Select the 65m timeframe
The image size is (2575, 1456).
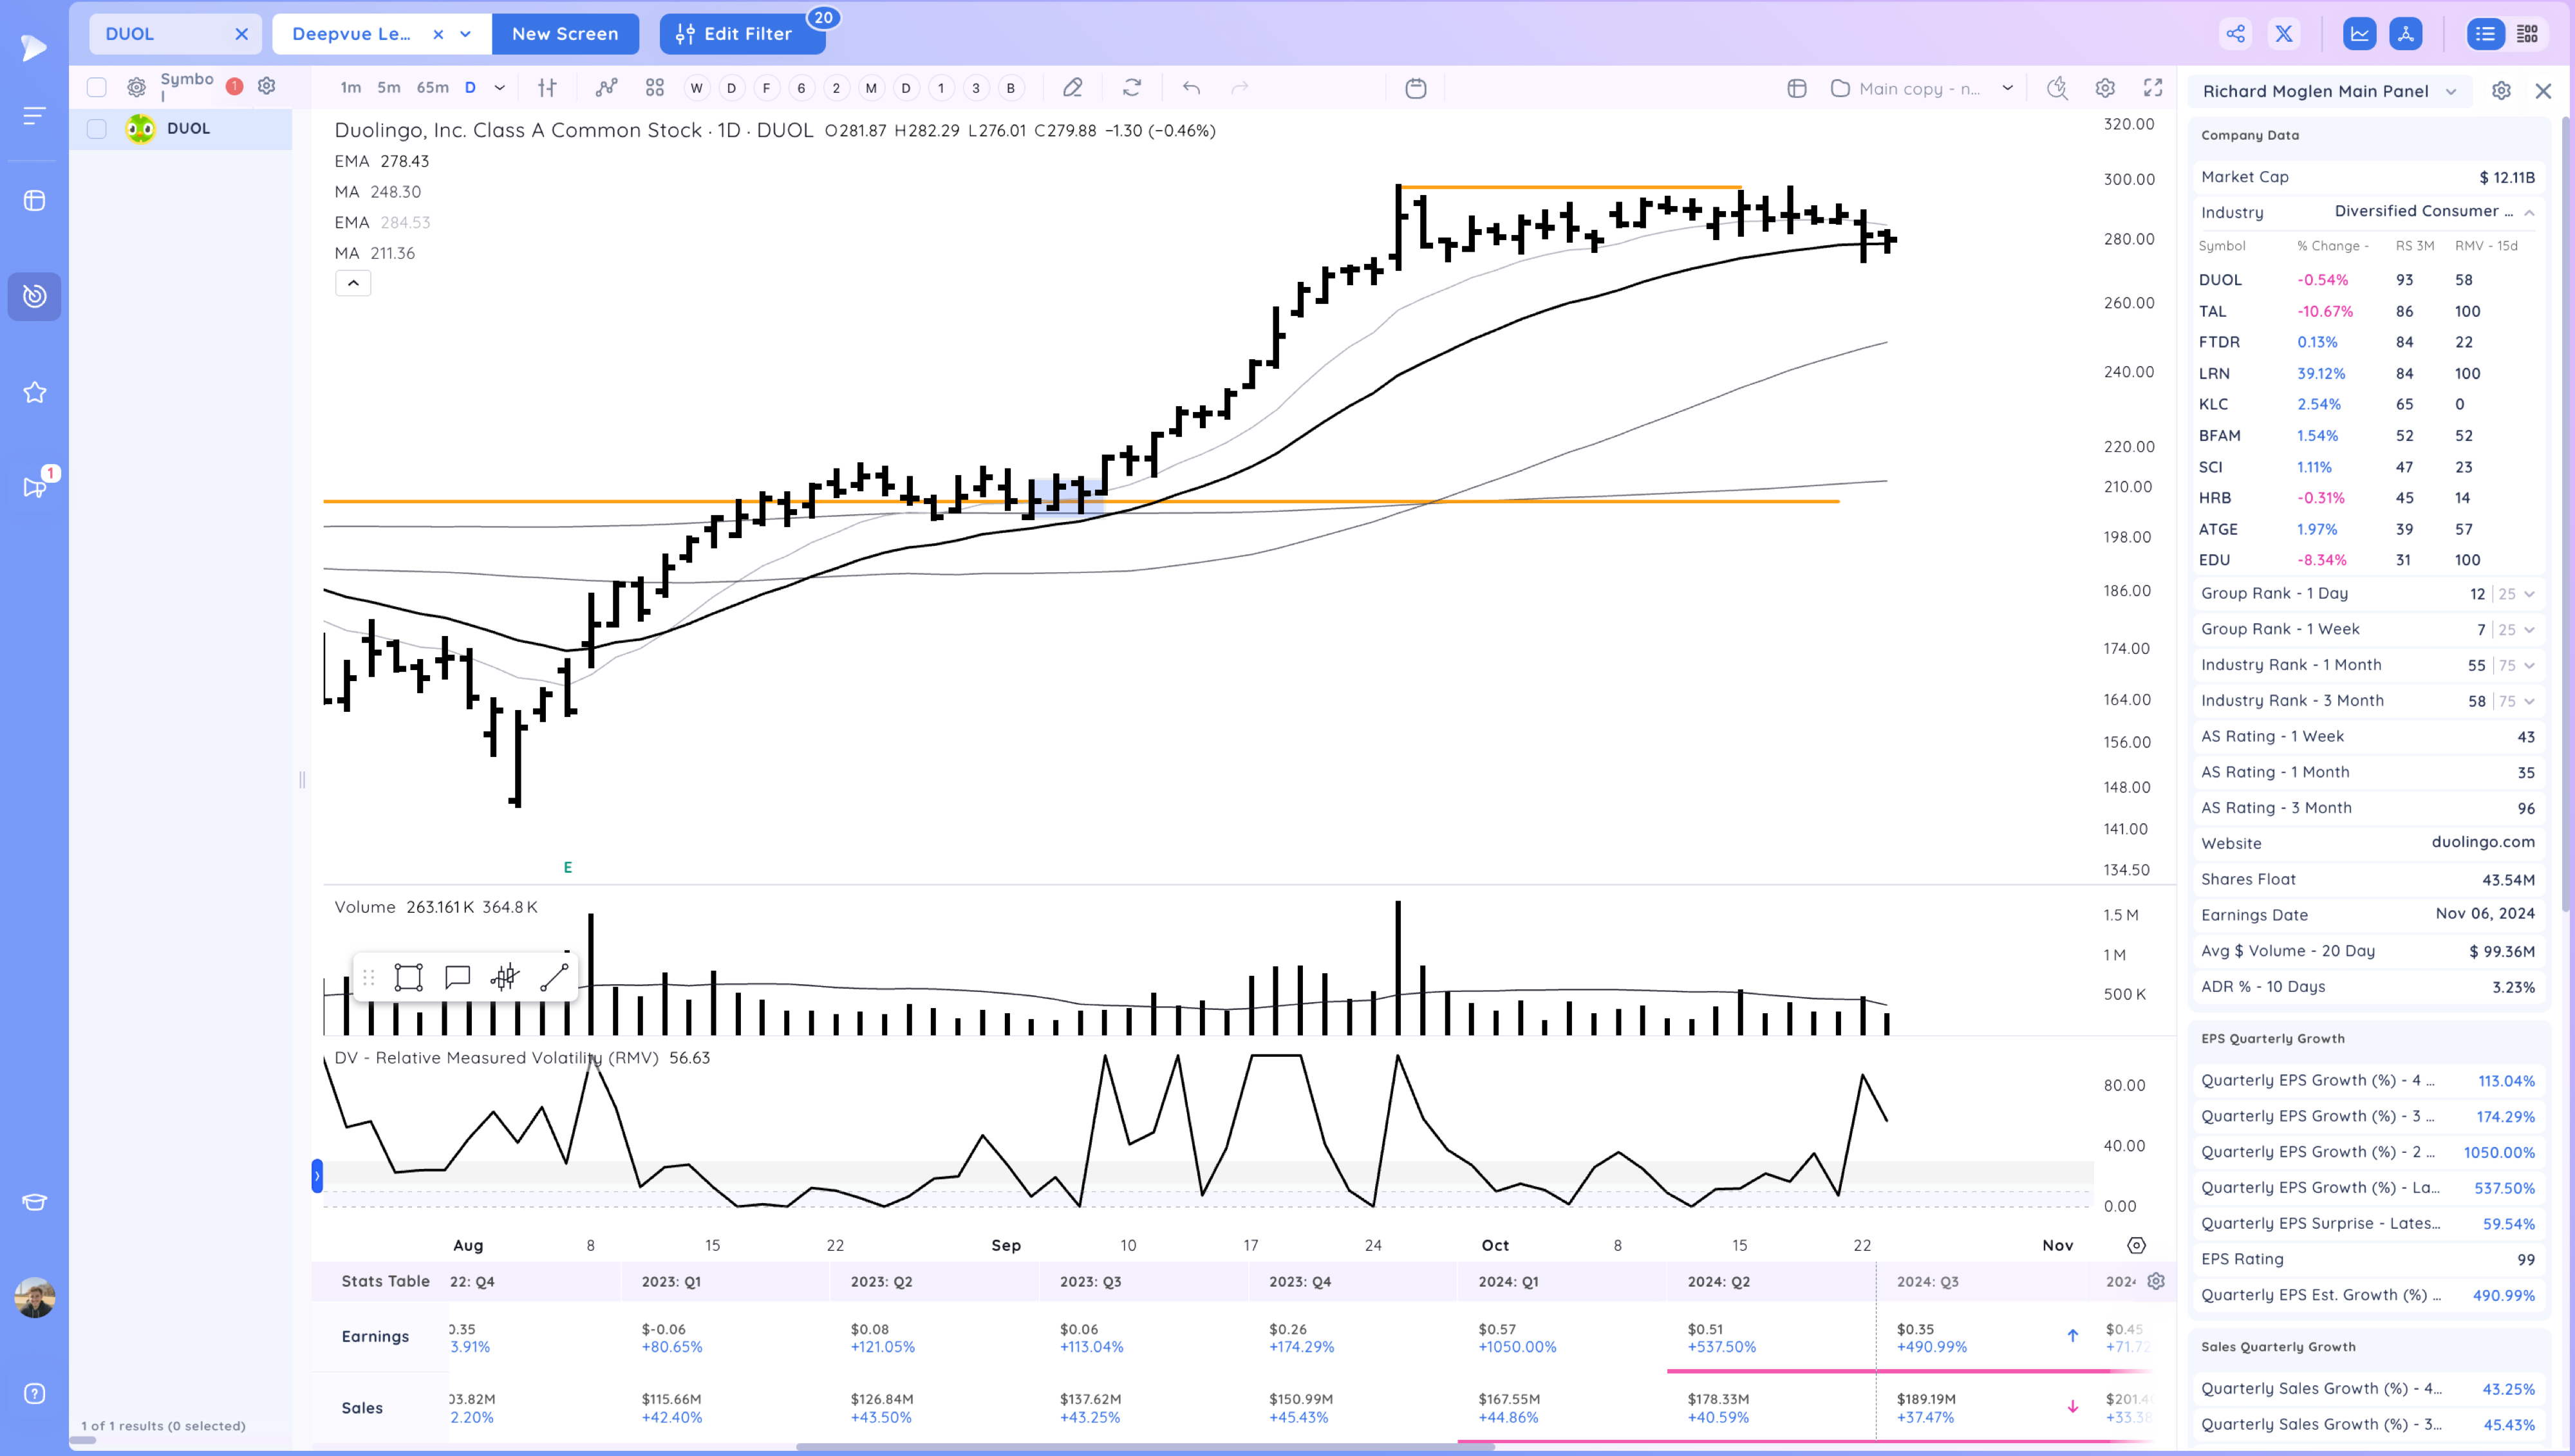432,88
